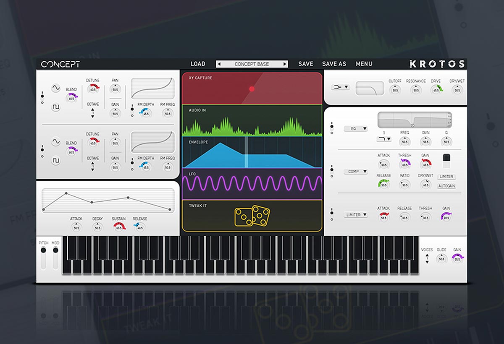Toggle the bottom oscillator power switch
The width and height of the screenshot is (504, 344).
42,151
